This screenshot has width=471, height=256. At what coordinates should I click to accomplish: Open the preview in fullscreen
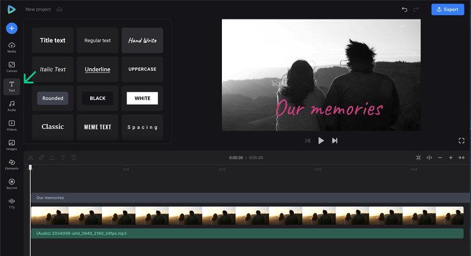click(x=462, y=141)
